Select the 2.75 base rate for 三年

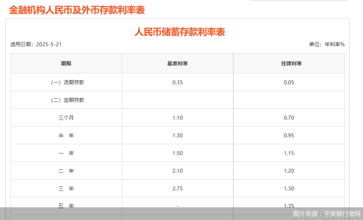pos(178,189)
